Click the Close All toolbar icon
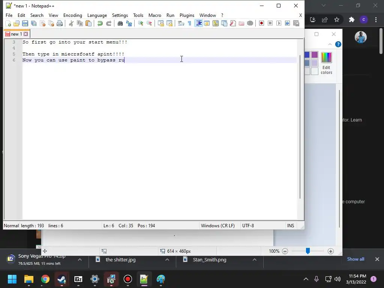 pos(51,23)
